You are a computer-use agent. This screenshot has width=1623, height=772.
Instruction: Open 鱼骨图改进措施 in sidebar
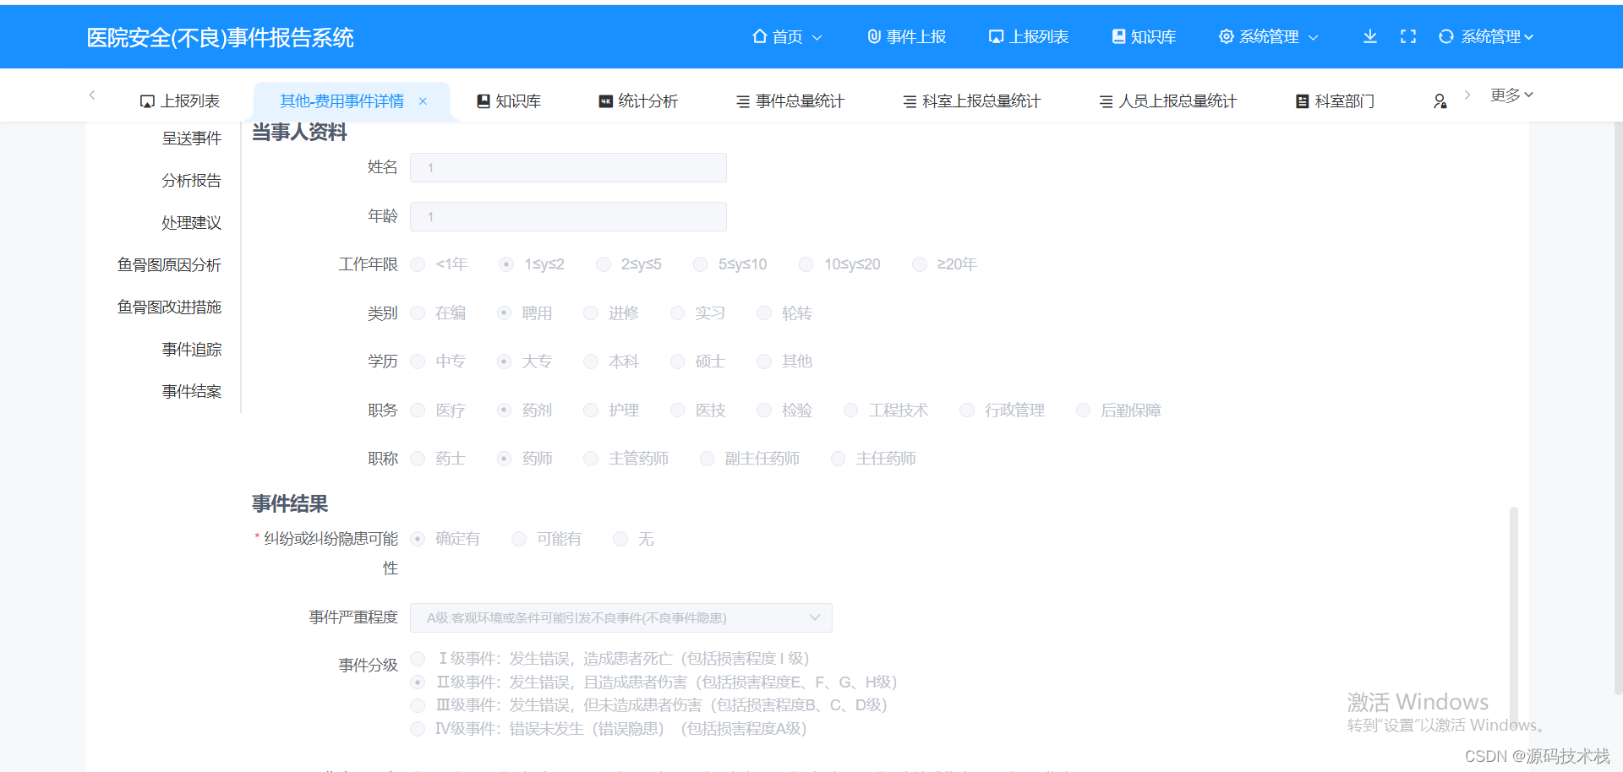169,307
